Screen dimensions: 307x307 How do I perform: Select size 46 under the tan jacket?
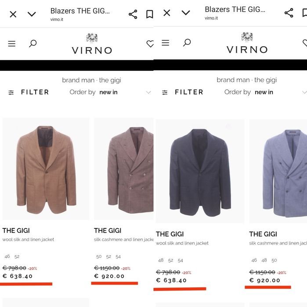coord(7,256)
